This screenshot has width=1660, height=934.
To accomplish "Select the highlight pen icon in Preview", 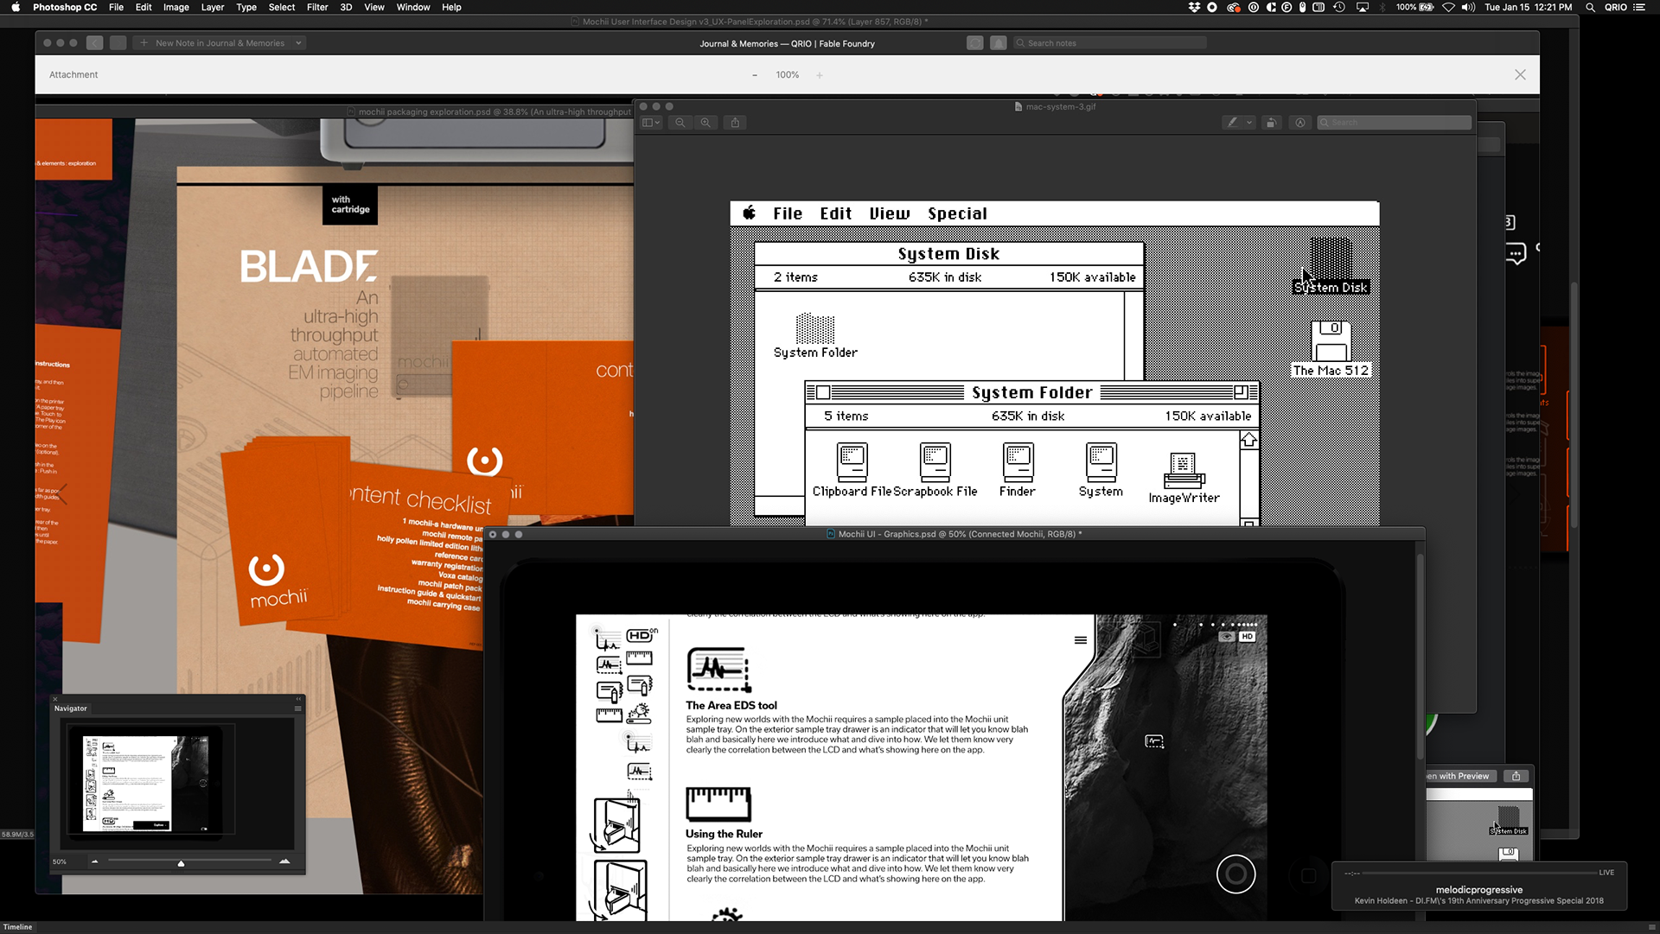I will (1232, 123).
